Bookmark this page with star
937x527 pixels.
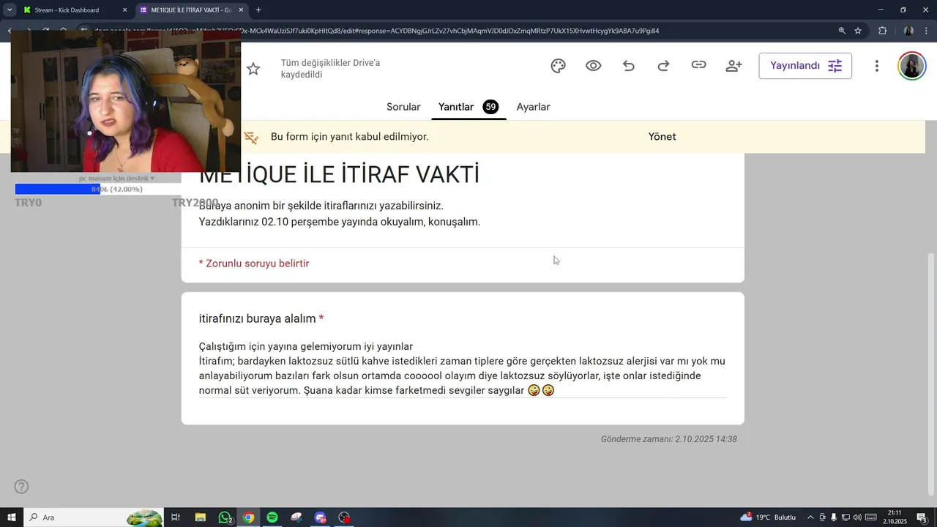point(858,31)
